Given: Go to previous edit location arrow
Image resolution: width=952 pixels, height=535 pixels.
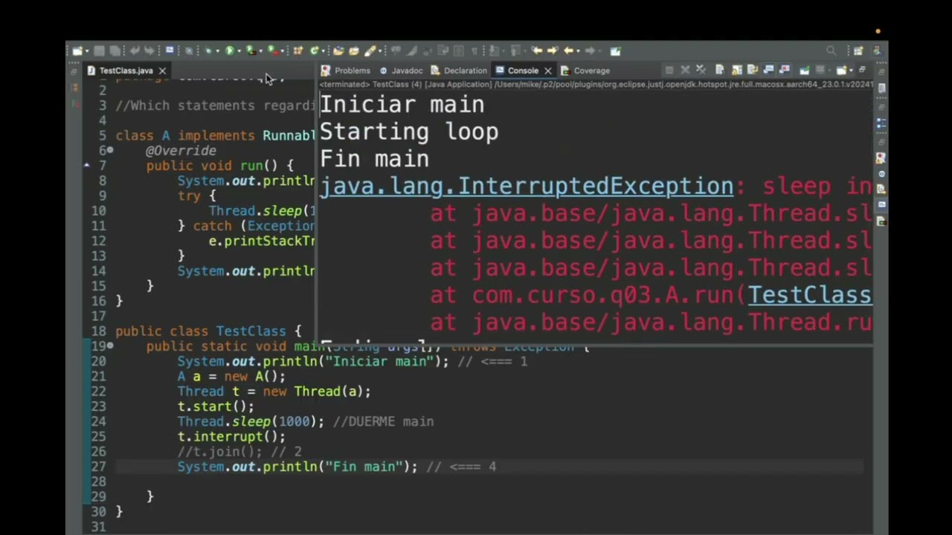Looking at the screenshot, I should pos(537,51).
